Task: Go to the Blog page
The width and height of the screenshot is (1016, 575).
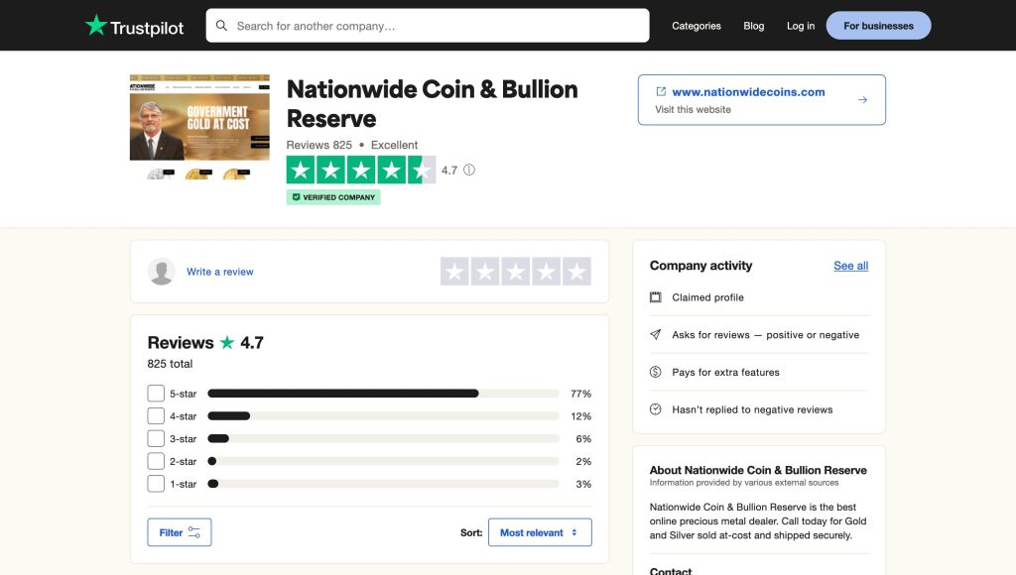Action: (754, 26)
